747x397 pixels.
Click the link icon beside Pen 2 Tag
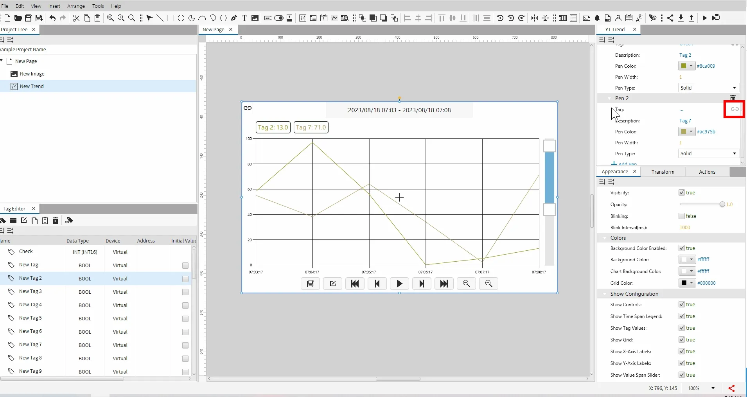point(734,110)
